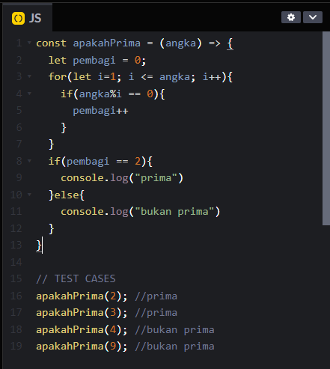Click the "prima" string on line 9
The image size is (330, 369).
point(156,178)
